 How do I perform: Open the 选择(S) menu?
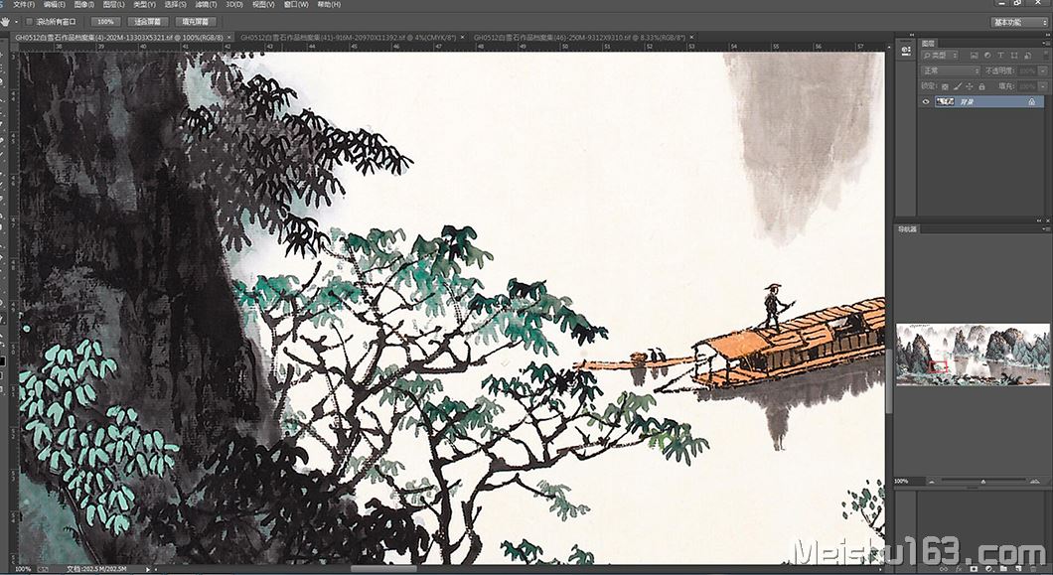click(175, 5)
